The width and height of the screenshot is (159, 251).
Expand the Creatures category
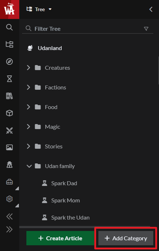coord(29,68)
